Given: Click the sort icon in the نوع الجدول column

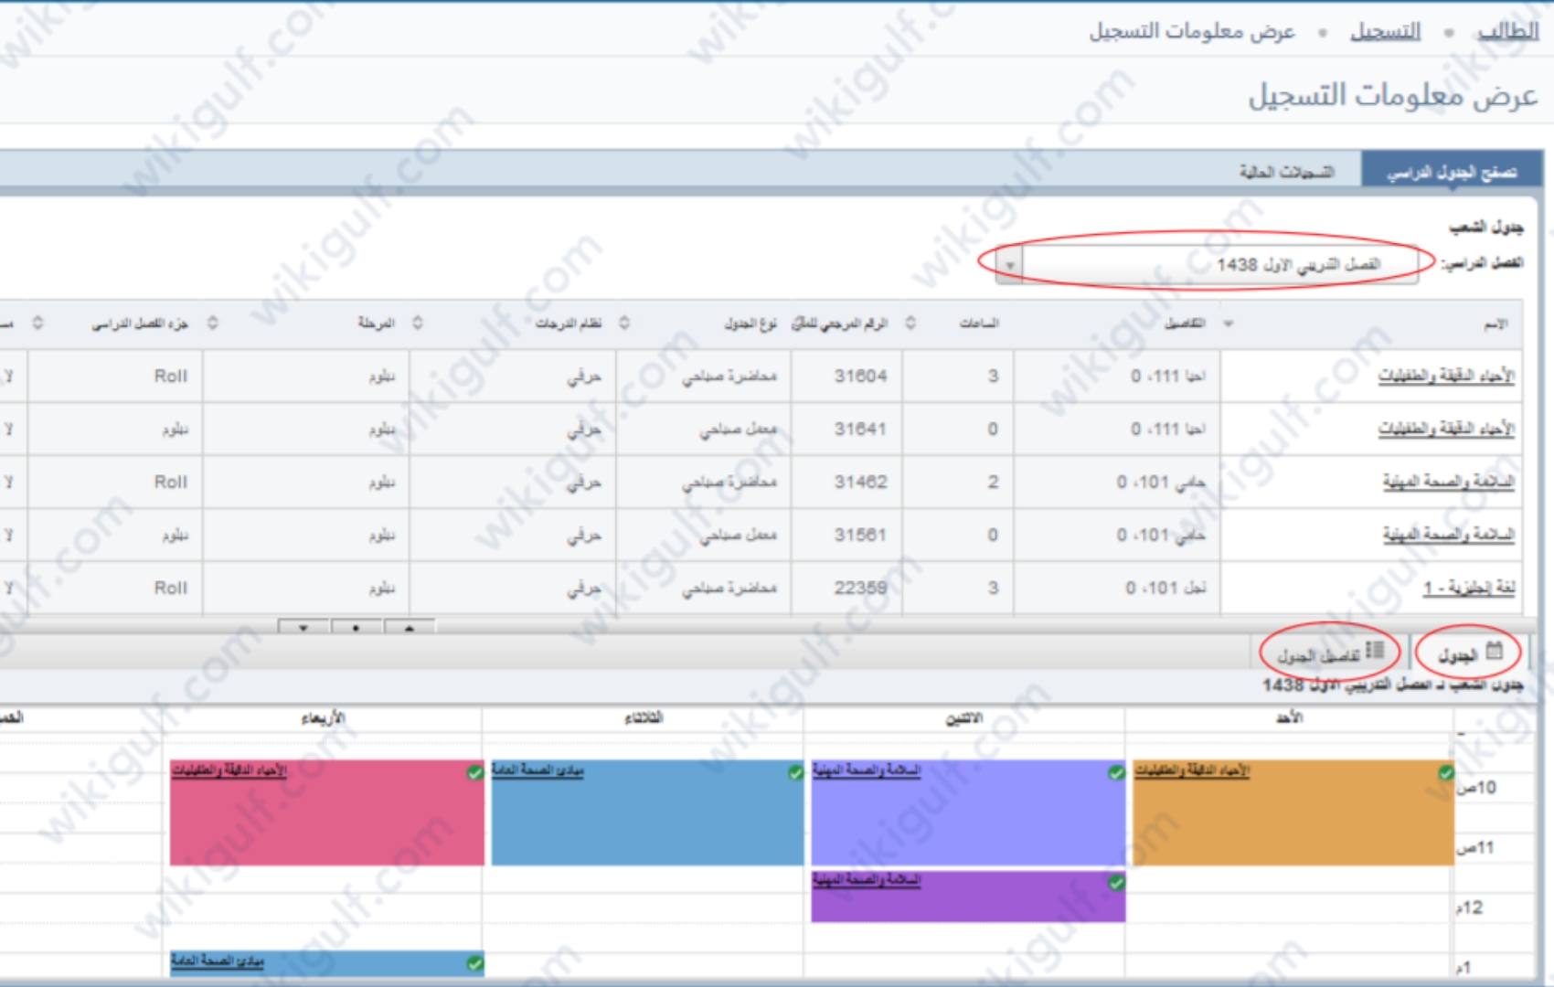Looking at the screenshot, I should pos(624,323).
